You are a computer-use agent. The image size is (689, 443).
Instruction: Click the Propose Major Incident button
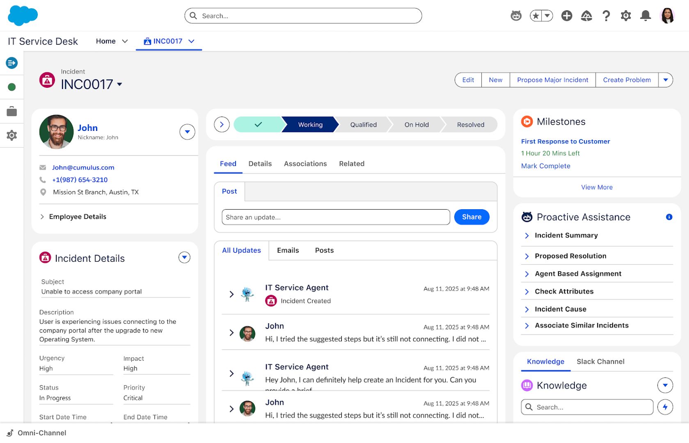tap(552, 80)
